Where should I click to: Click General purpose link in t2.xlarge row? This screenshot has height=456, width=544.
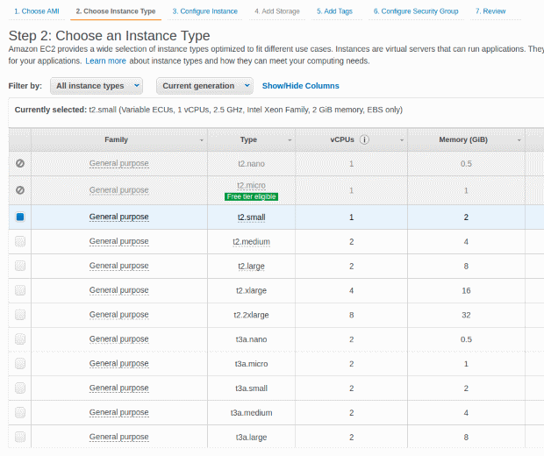[x=119, y=290]
